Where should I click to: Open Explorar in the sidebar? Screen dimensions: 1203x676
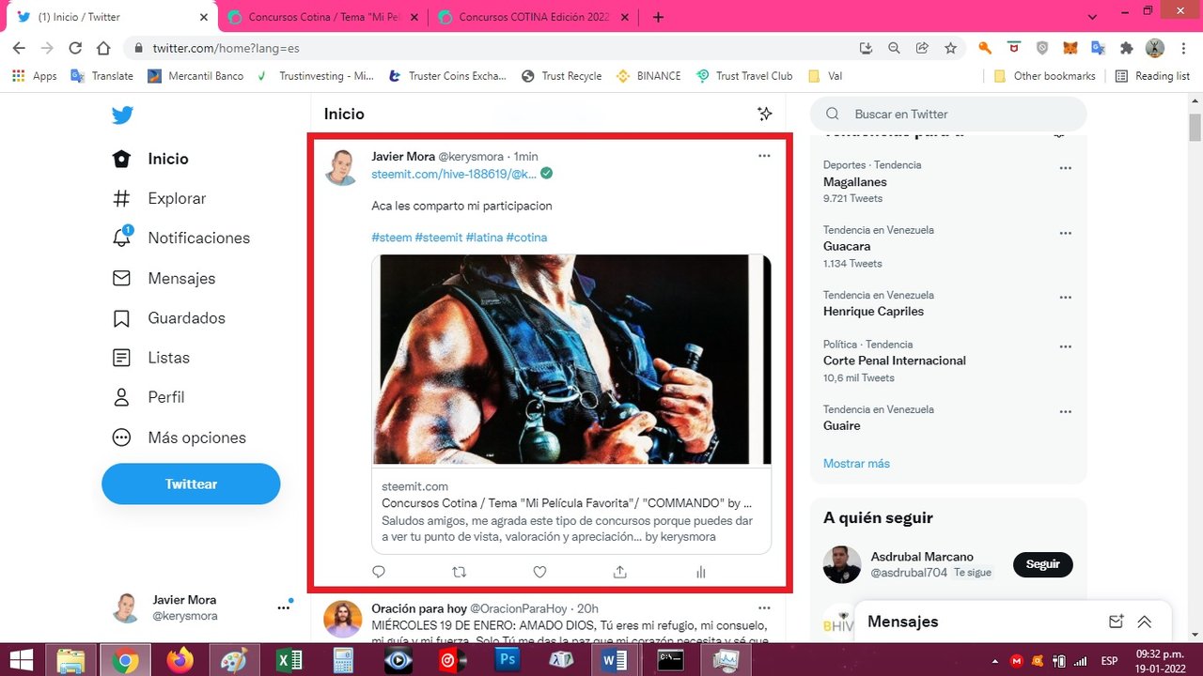pos(159,198)
